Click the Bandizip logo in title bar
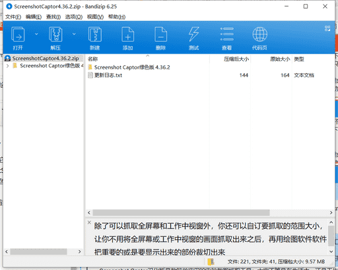The height and width of the screenshot is (270, 338). [x=9, y=7]
